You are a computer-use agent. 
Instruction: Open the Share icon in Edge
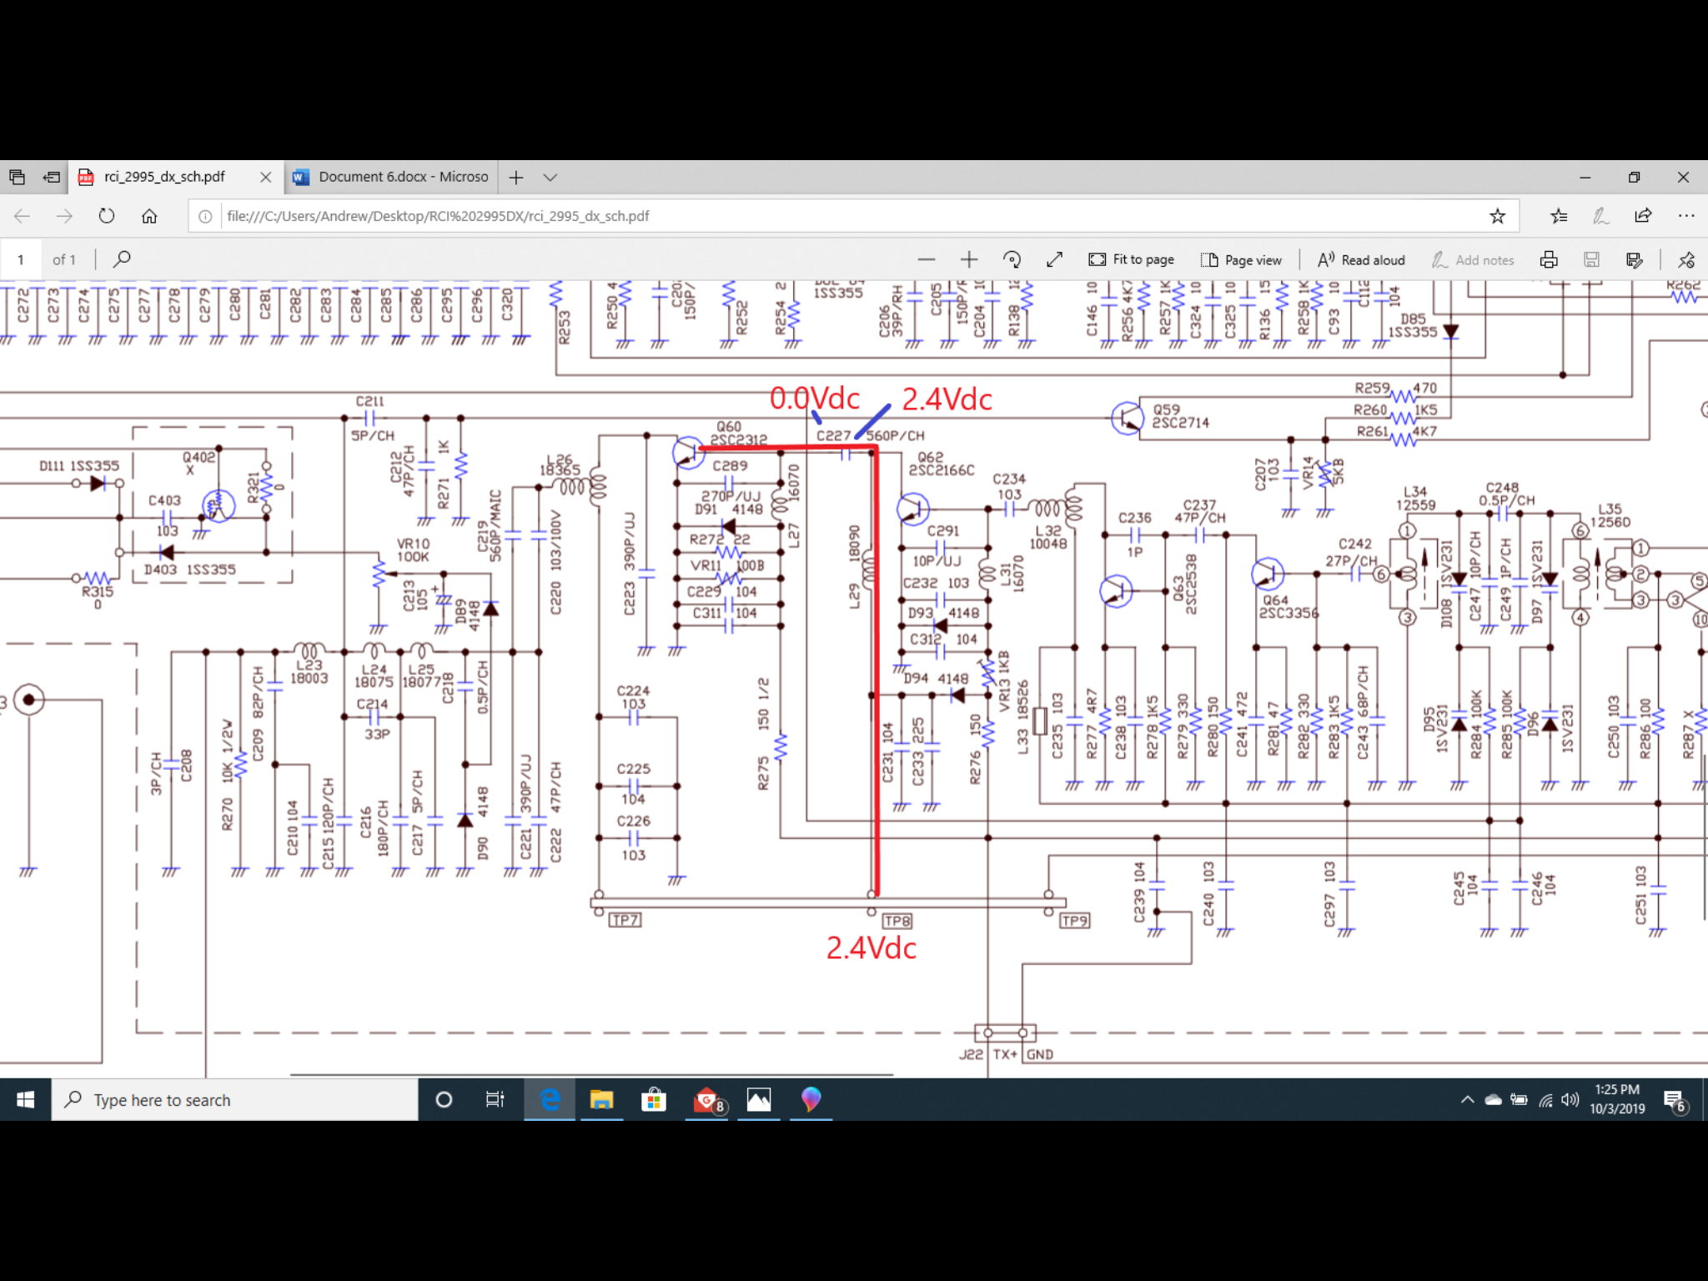[1642, 216]
